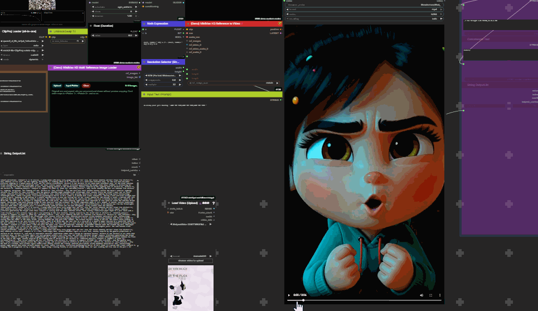Click the AnimateDiff format selector right arrow
538x311 pixels.
pyautogui.click(x=210, y=256)
